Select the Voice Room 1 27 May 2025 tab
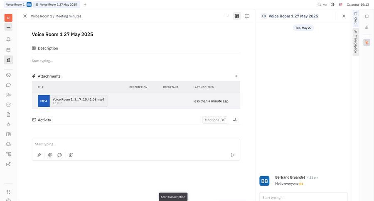Screen dimensions: 374x201 [x=57, y=5]
